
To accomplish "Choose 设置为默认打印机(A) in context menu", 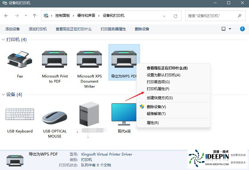I will 173,75.
